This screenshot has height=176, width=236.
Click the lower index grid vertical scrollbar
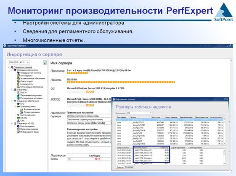[224, 157]
